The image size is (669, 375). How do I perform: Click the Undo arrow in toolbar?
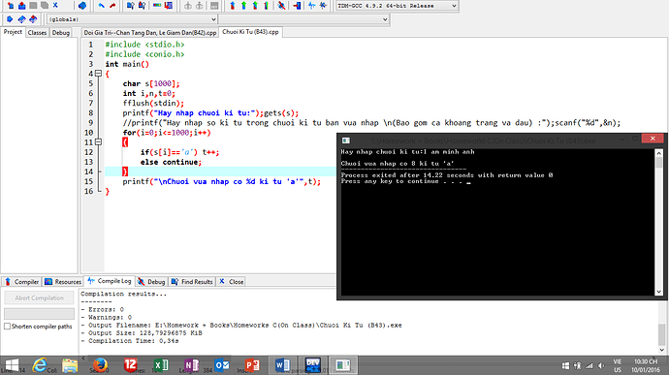pos(101,6)
